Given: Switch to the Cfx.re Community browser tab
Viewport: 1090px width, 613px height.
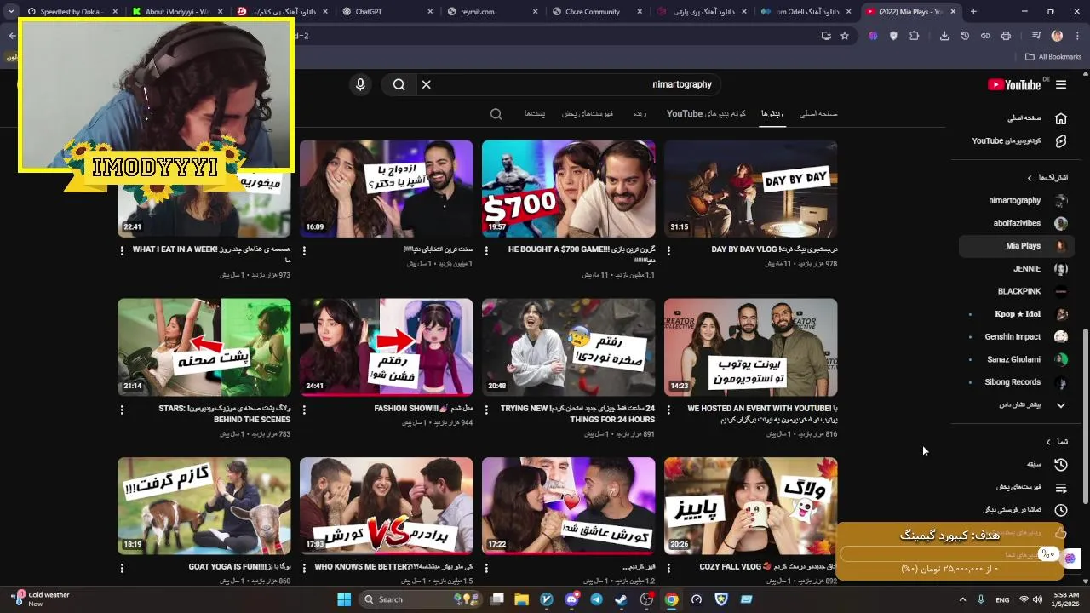Looking at the screenshot, I should pyautogui.click(x=599, y=12).
